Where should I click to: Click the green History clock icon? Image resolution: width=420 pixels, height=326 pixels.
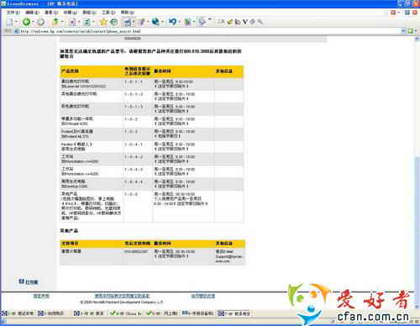pyautogui.click(x=113, y=22)
